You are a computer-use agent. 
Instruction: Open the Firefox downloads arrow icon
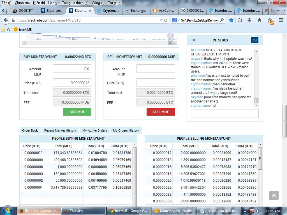coord(249,20)
